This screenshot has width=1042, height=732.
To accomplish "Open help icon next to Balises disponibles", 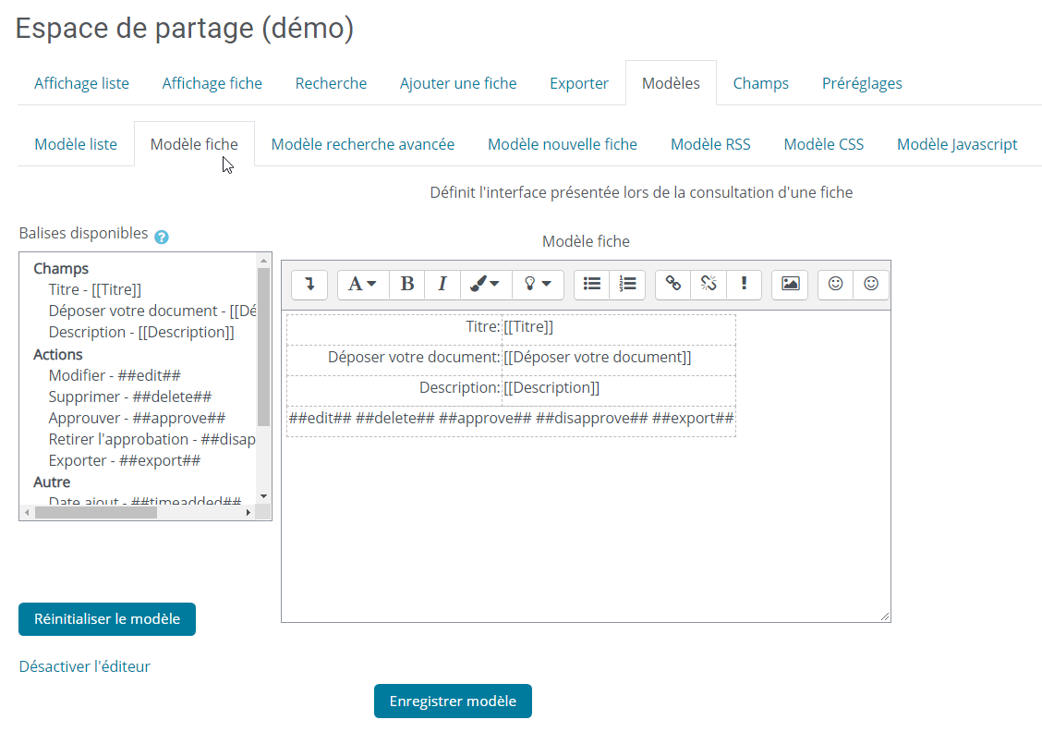I will click(162, 237).
